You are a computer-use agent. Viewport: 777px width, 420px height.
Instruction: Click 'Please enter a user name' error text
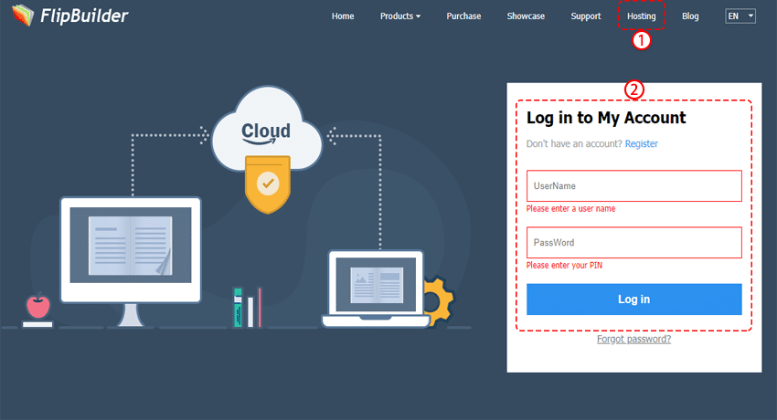(x=570, y=209)
